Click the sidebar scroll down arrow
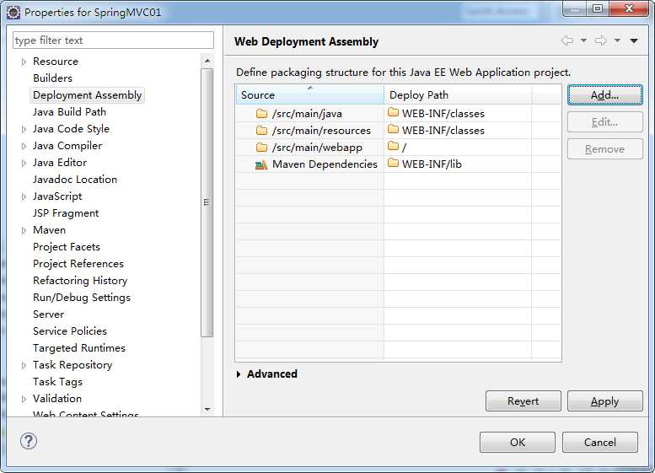Viewport: 655px width, 473px height. coord(207,409)
